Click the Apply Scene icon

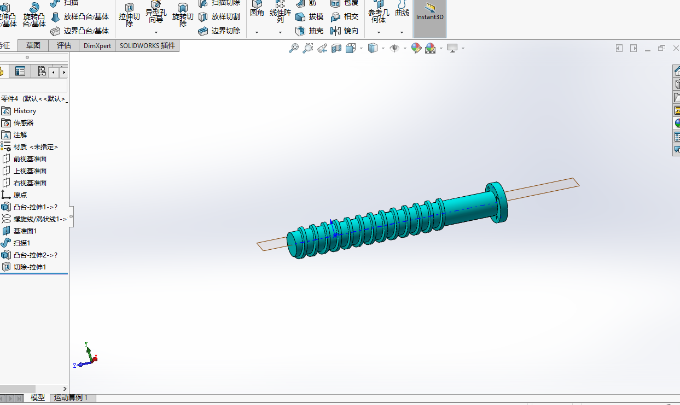(430, 48)
